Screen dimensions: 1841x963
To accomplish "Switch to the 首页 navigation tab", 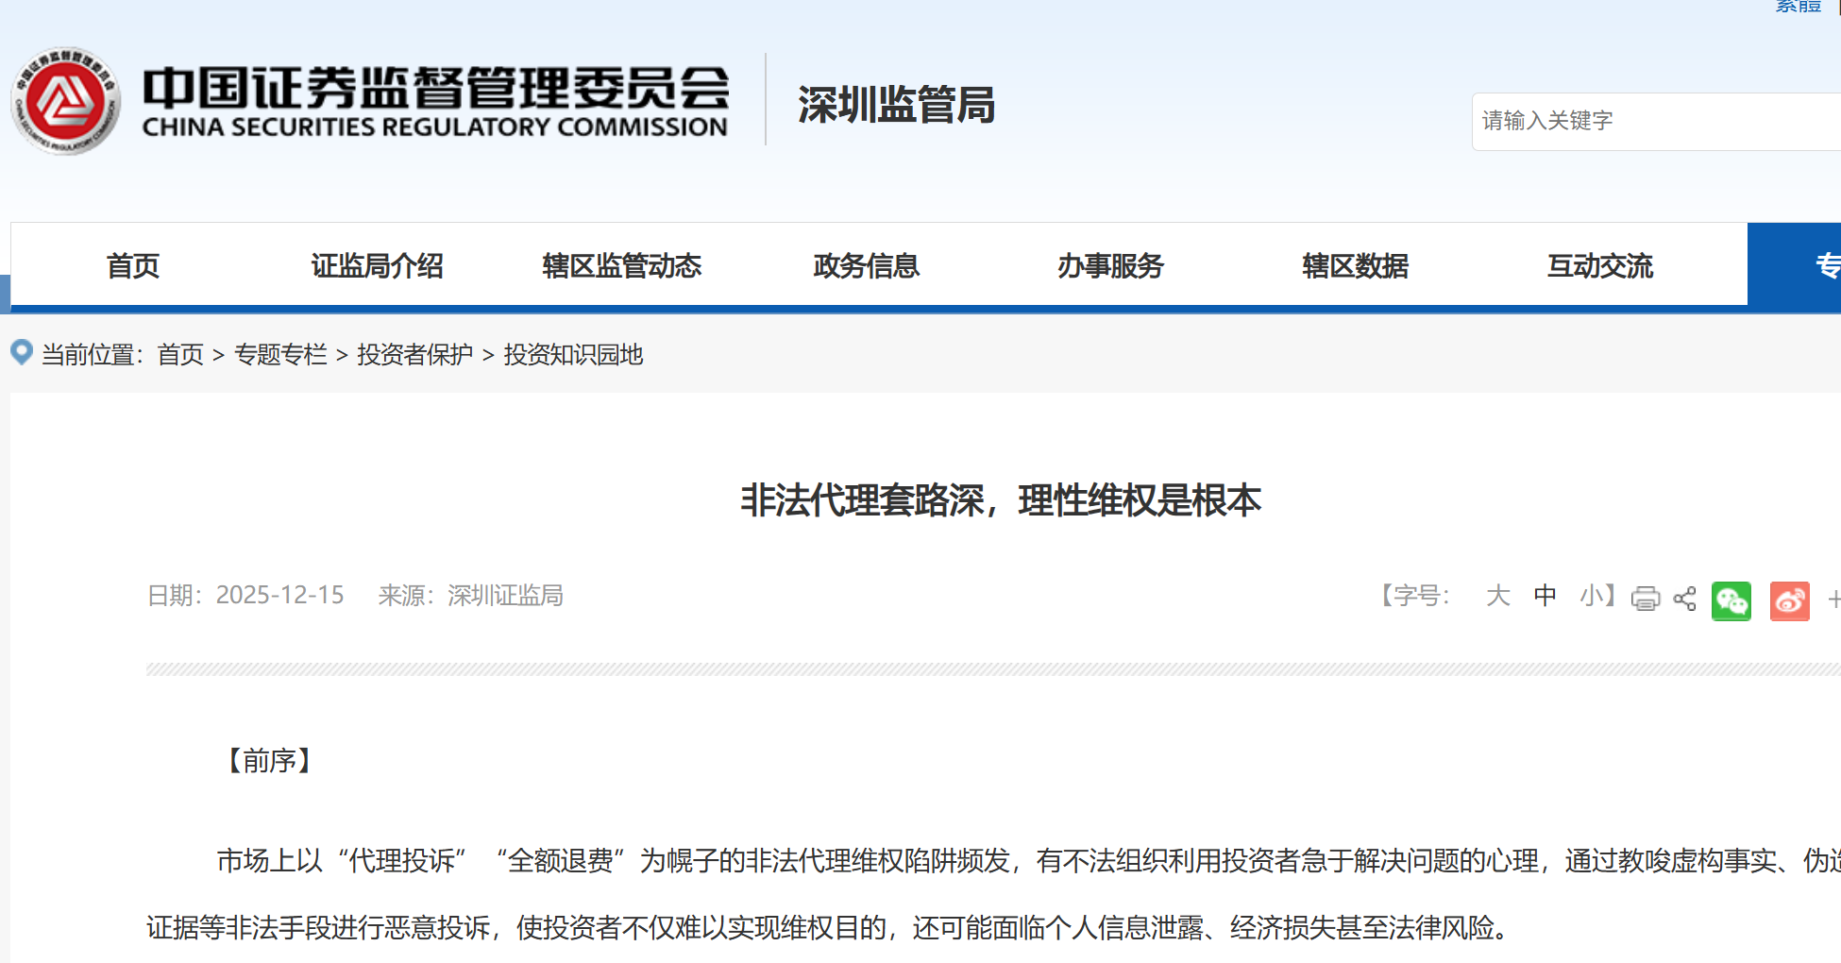I will tap(132, 266).
